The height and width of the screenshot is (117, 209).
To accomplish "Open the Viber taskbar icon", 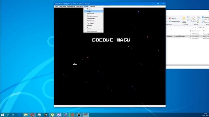I will (x=59, y=115).
